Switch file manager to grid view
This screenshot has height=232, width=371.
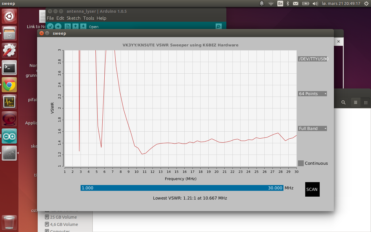click(366, 102)
